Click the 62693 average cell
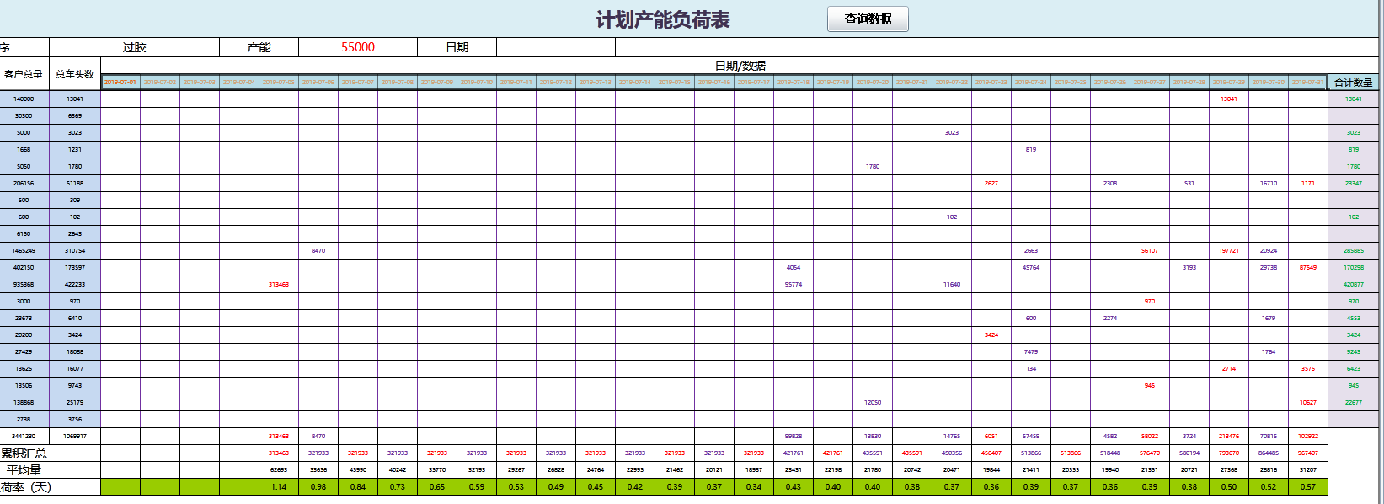 [279, 470]
